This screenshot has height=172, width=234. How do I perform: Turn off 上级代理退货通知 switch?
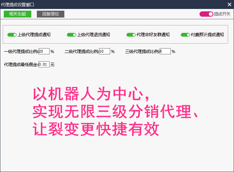[72, 35]
